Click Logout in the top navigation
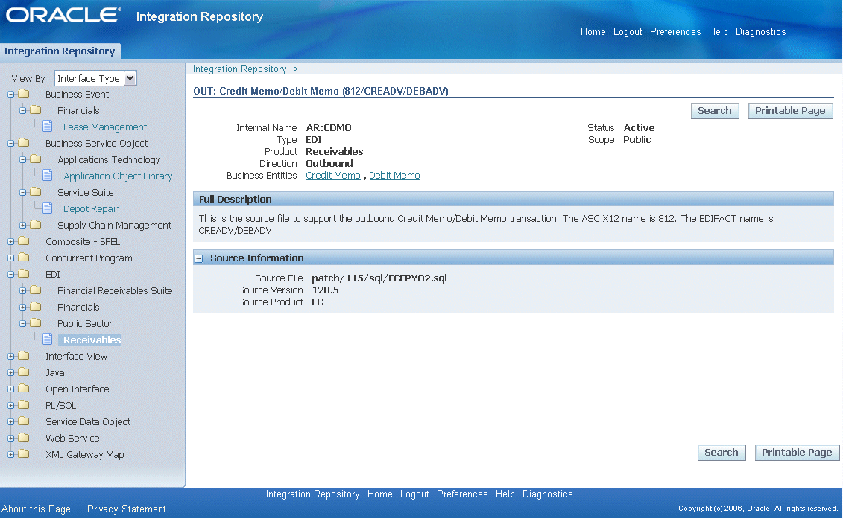 [628, 32]
